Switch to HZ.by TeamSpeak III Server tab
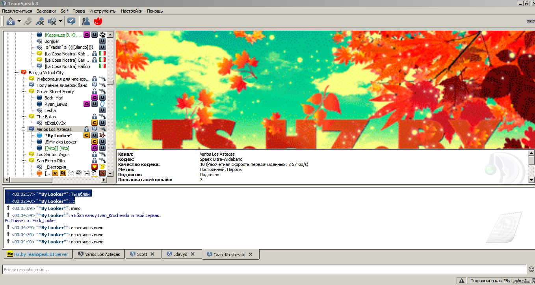Viewport: 535px width, 285px height. tap(38, 254)
